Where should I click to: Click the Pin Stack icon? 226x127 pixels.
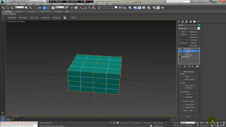(x=180, y=66)
